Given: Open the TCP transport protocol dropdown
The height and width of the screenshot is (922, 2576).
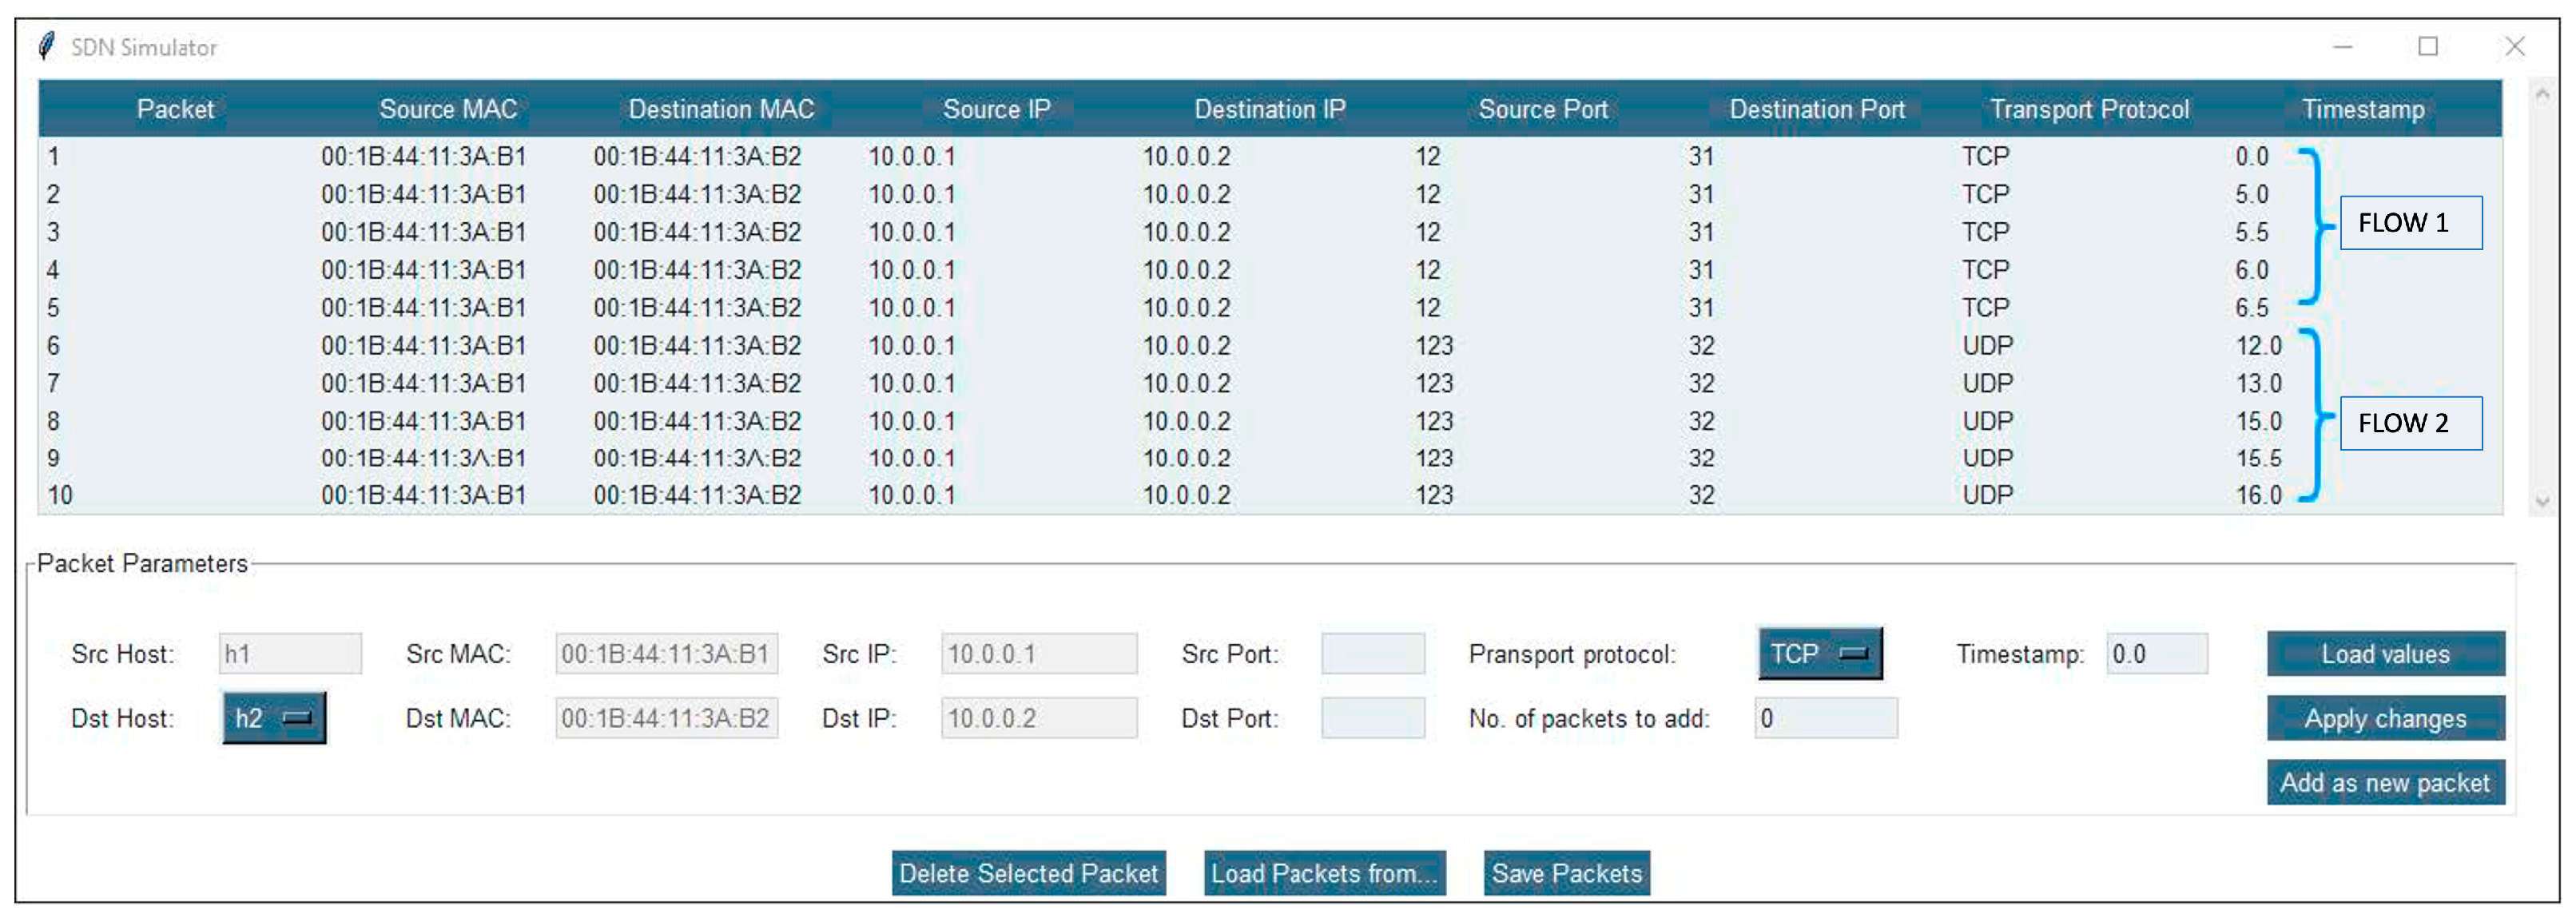Looking at the screenshot, I should 1819,654.
